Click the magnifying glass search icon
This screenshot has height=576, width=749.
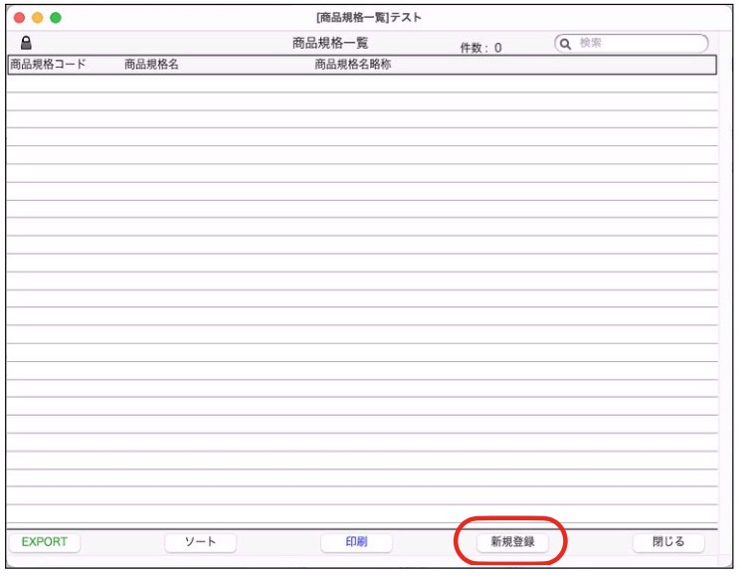[x=565, y=44]
